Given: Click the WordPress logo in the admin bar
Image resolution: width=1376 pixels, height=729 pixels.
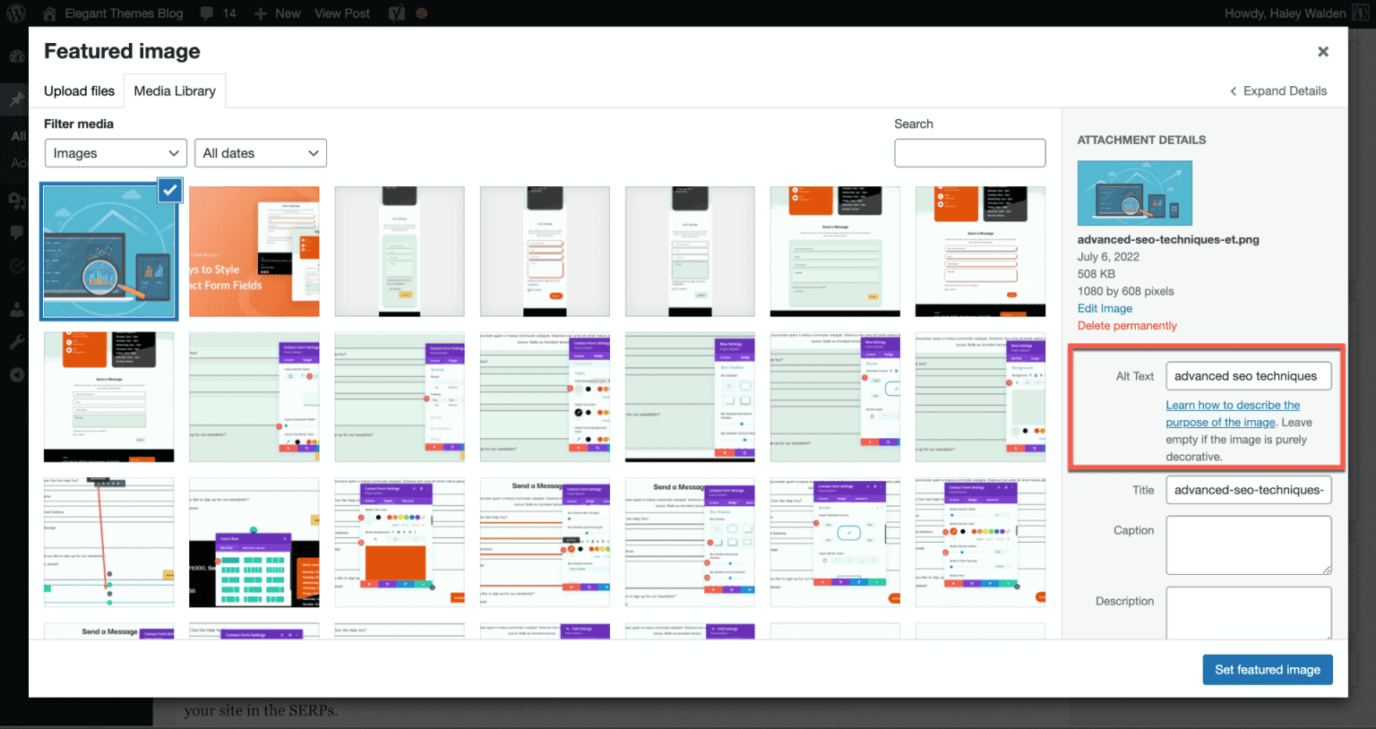Looking at the screenshot, I should pos(16,13).
